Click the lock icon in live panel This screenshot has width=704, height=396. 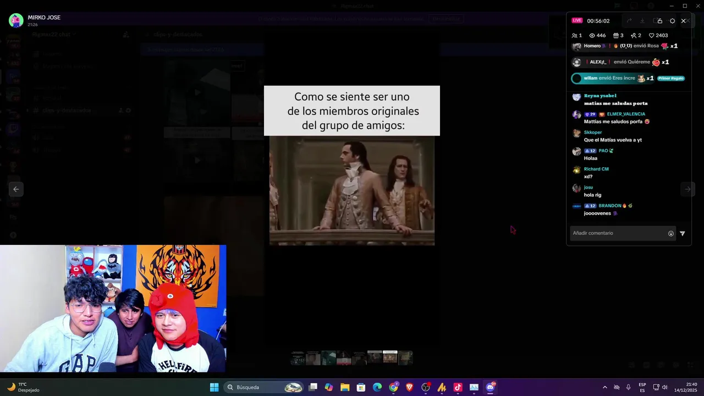pos(660,21)
